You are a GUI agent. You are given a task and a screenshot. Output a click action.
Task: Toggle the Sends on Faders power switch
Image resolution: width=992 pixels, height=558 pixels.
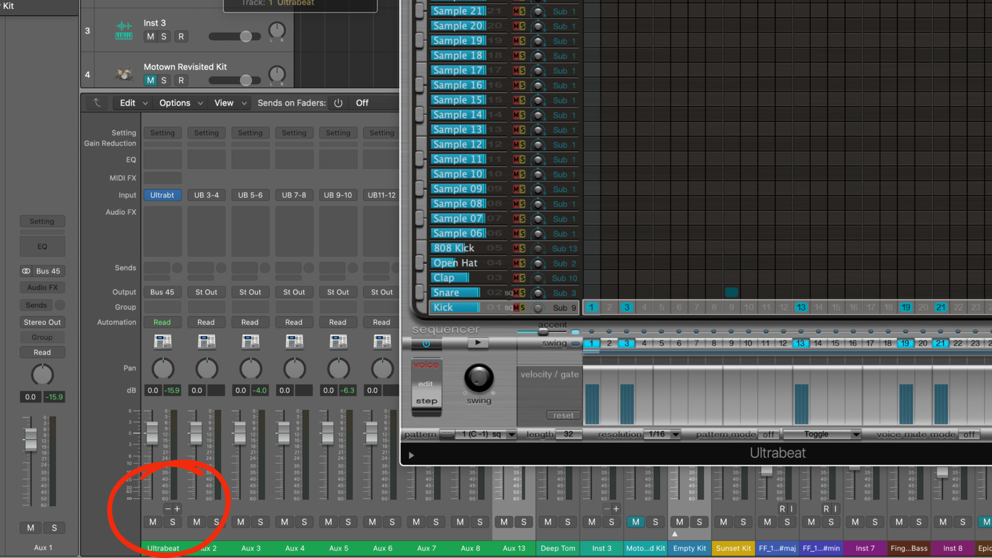[338, 103]
